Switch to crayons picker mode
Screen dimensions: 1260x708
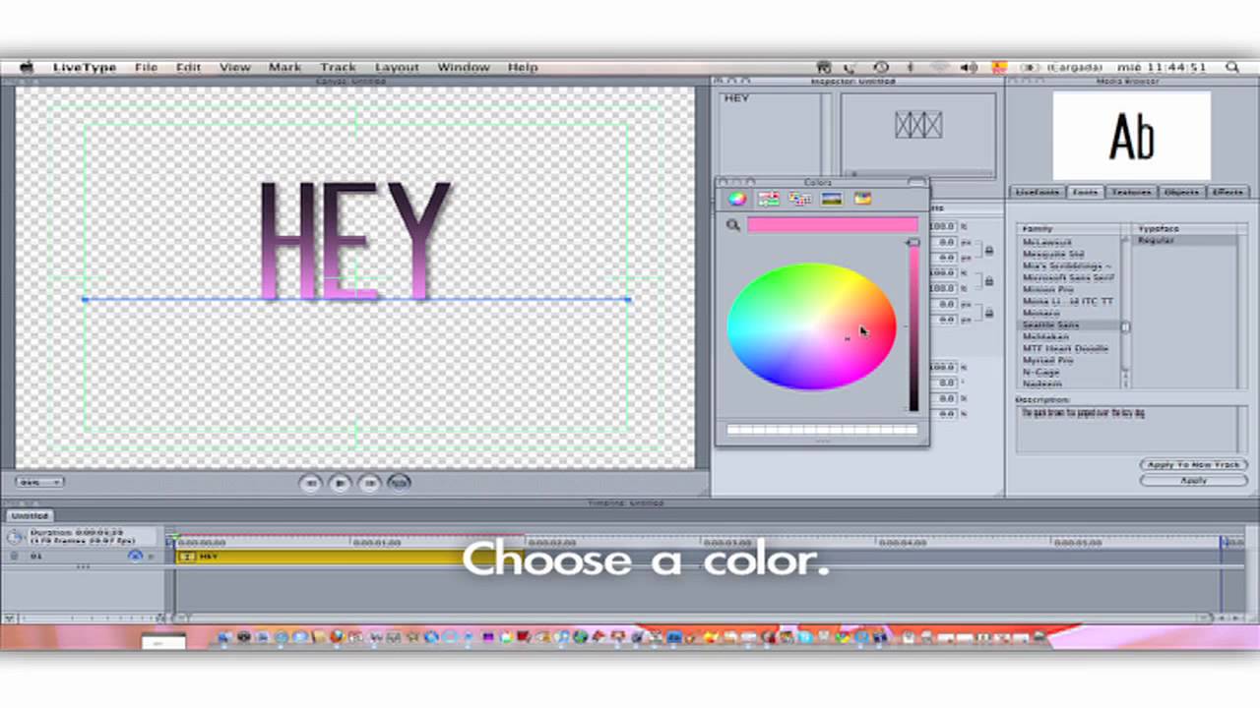pyautogui.click(x=863, y=199)
